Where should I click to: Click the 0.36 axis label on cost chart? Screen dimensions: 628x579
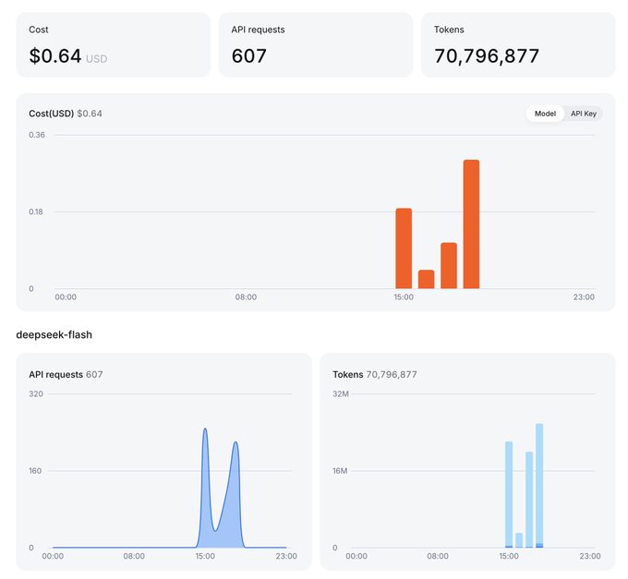click(x=37, y=135)
